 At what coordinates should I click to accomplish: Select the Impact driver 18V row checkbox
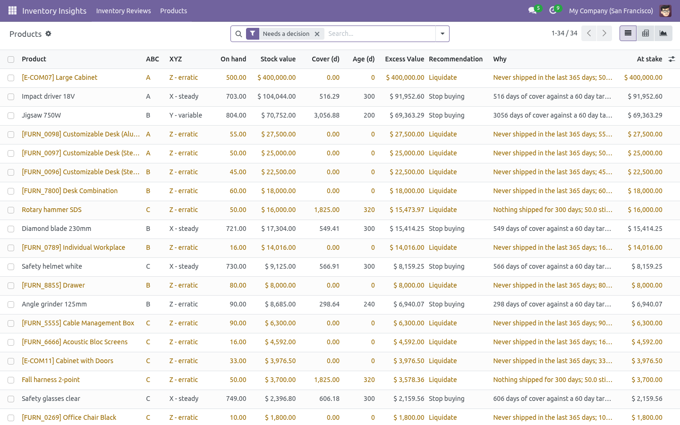coord(11,97)
